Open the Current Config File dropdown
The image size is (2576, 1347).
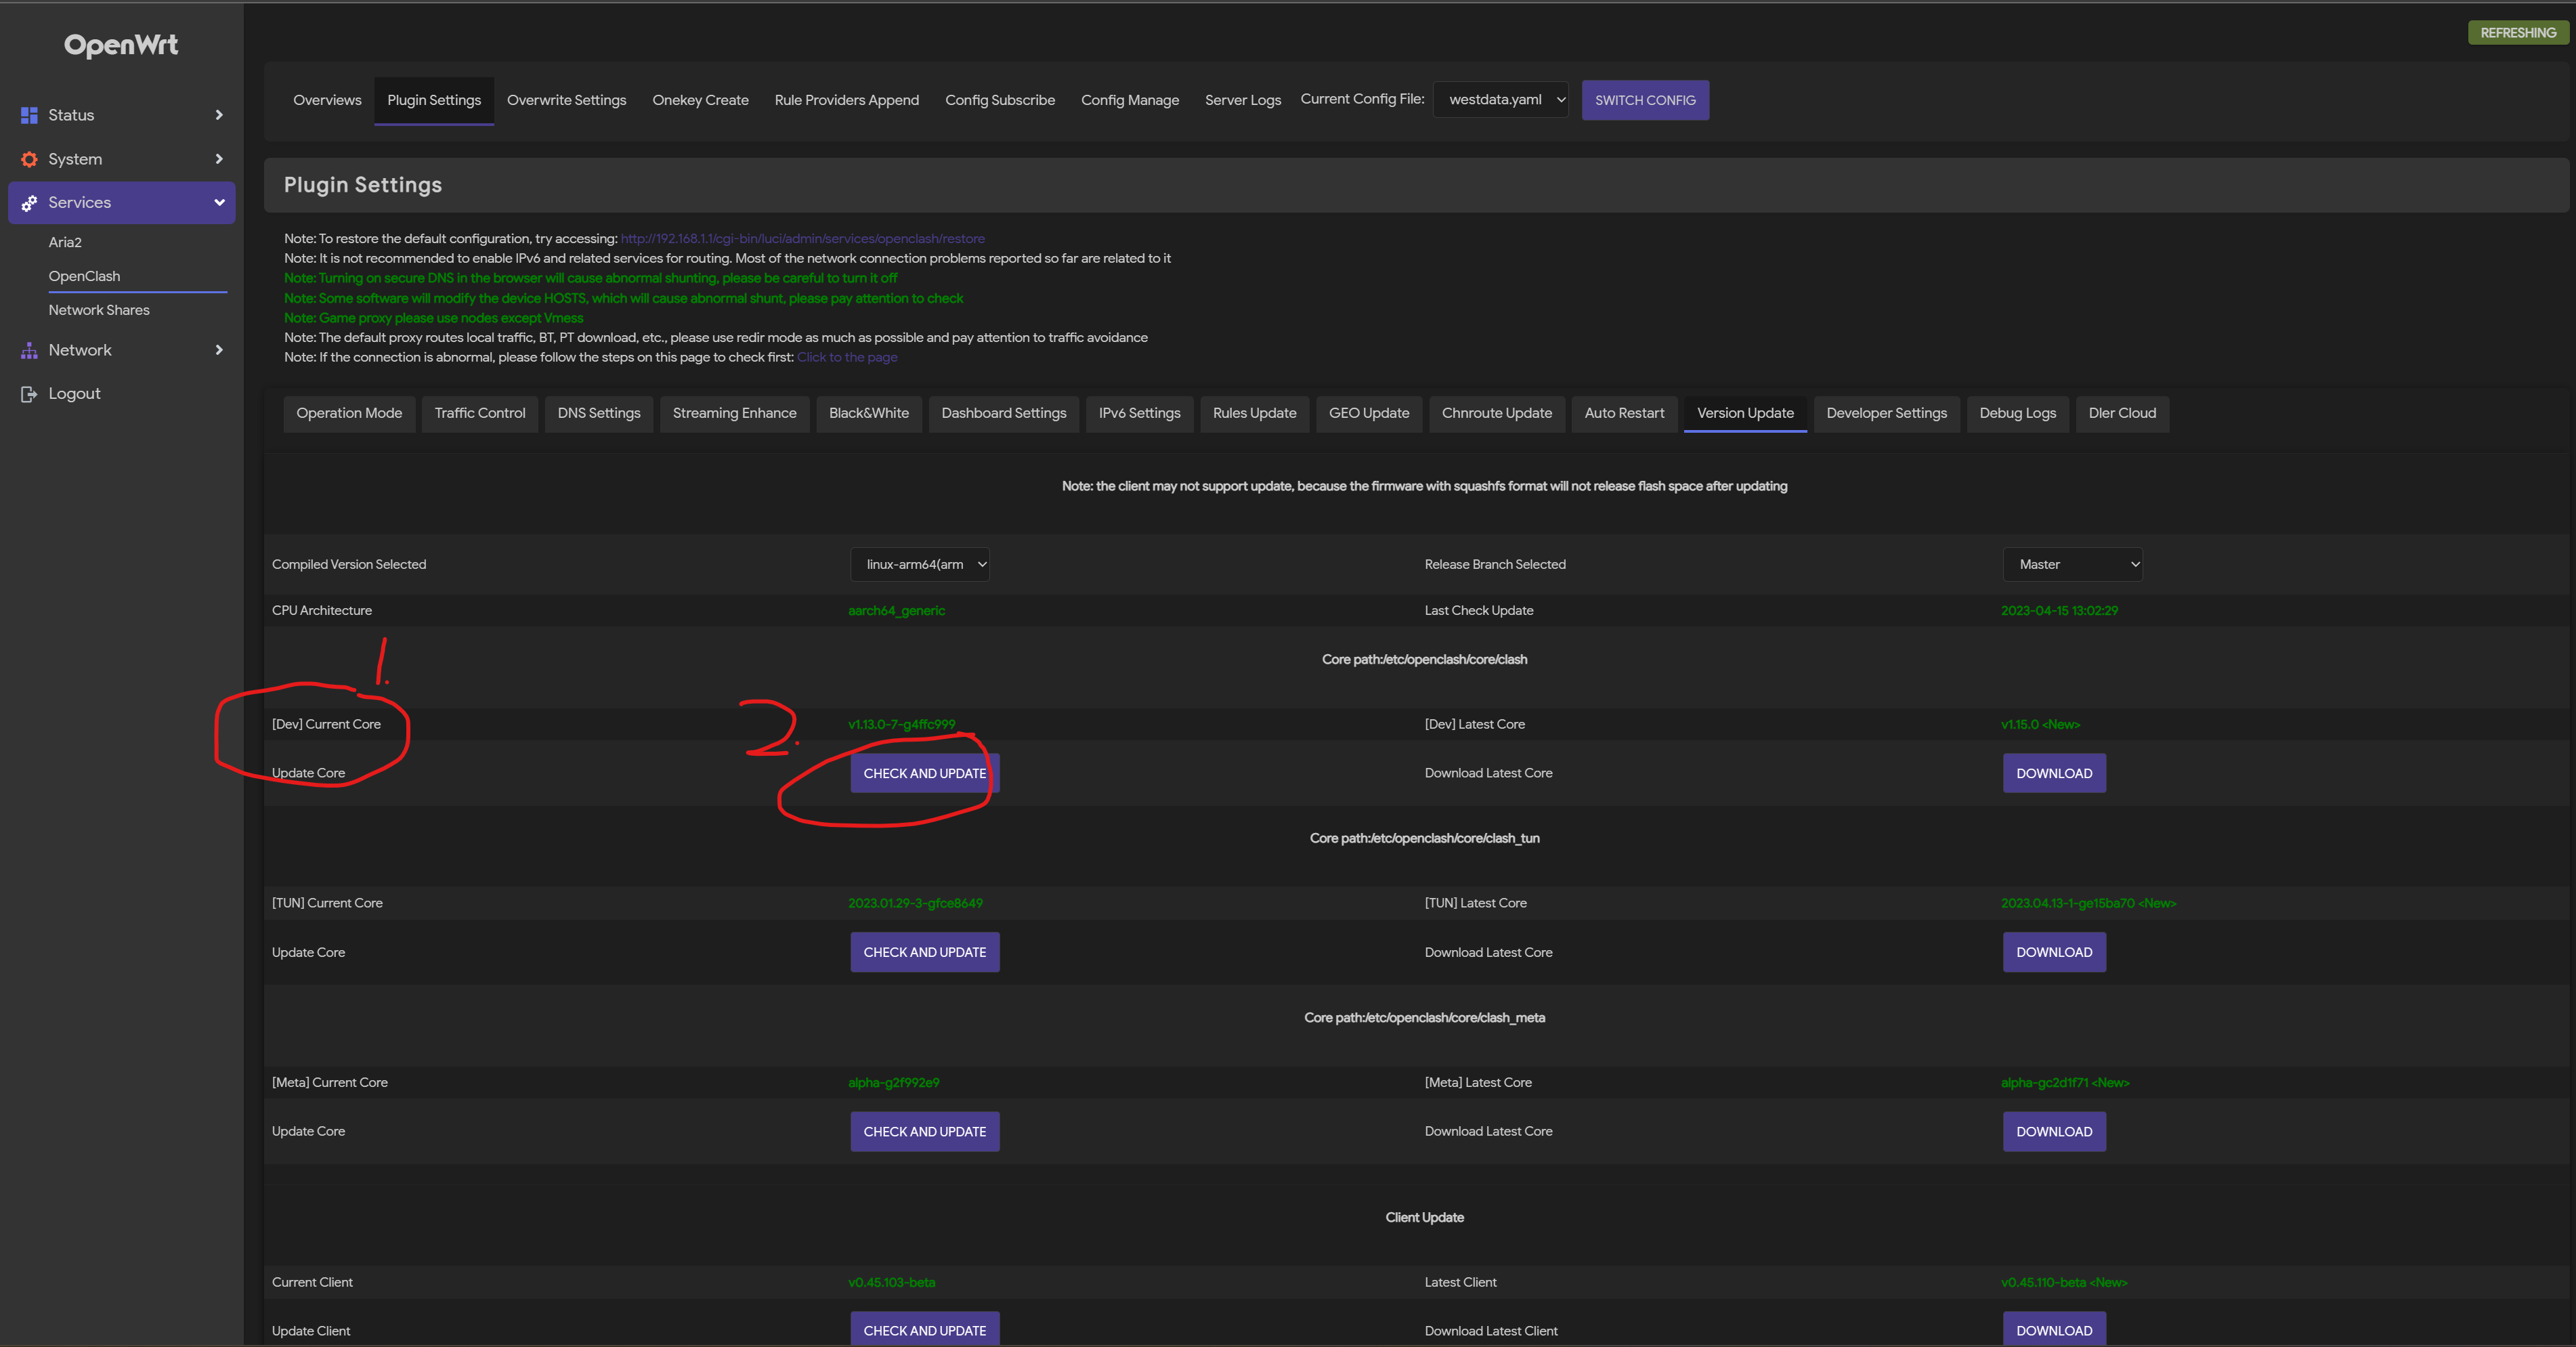1500,100
